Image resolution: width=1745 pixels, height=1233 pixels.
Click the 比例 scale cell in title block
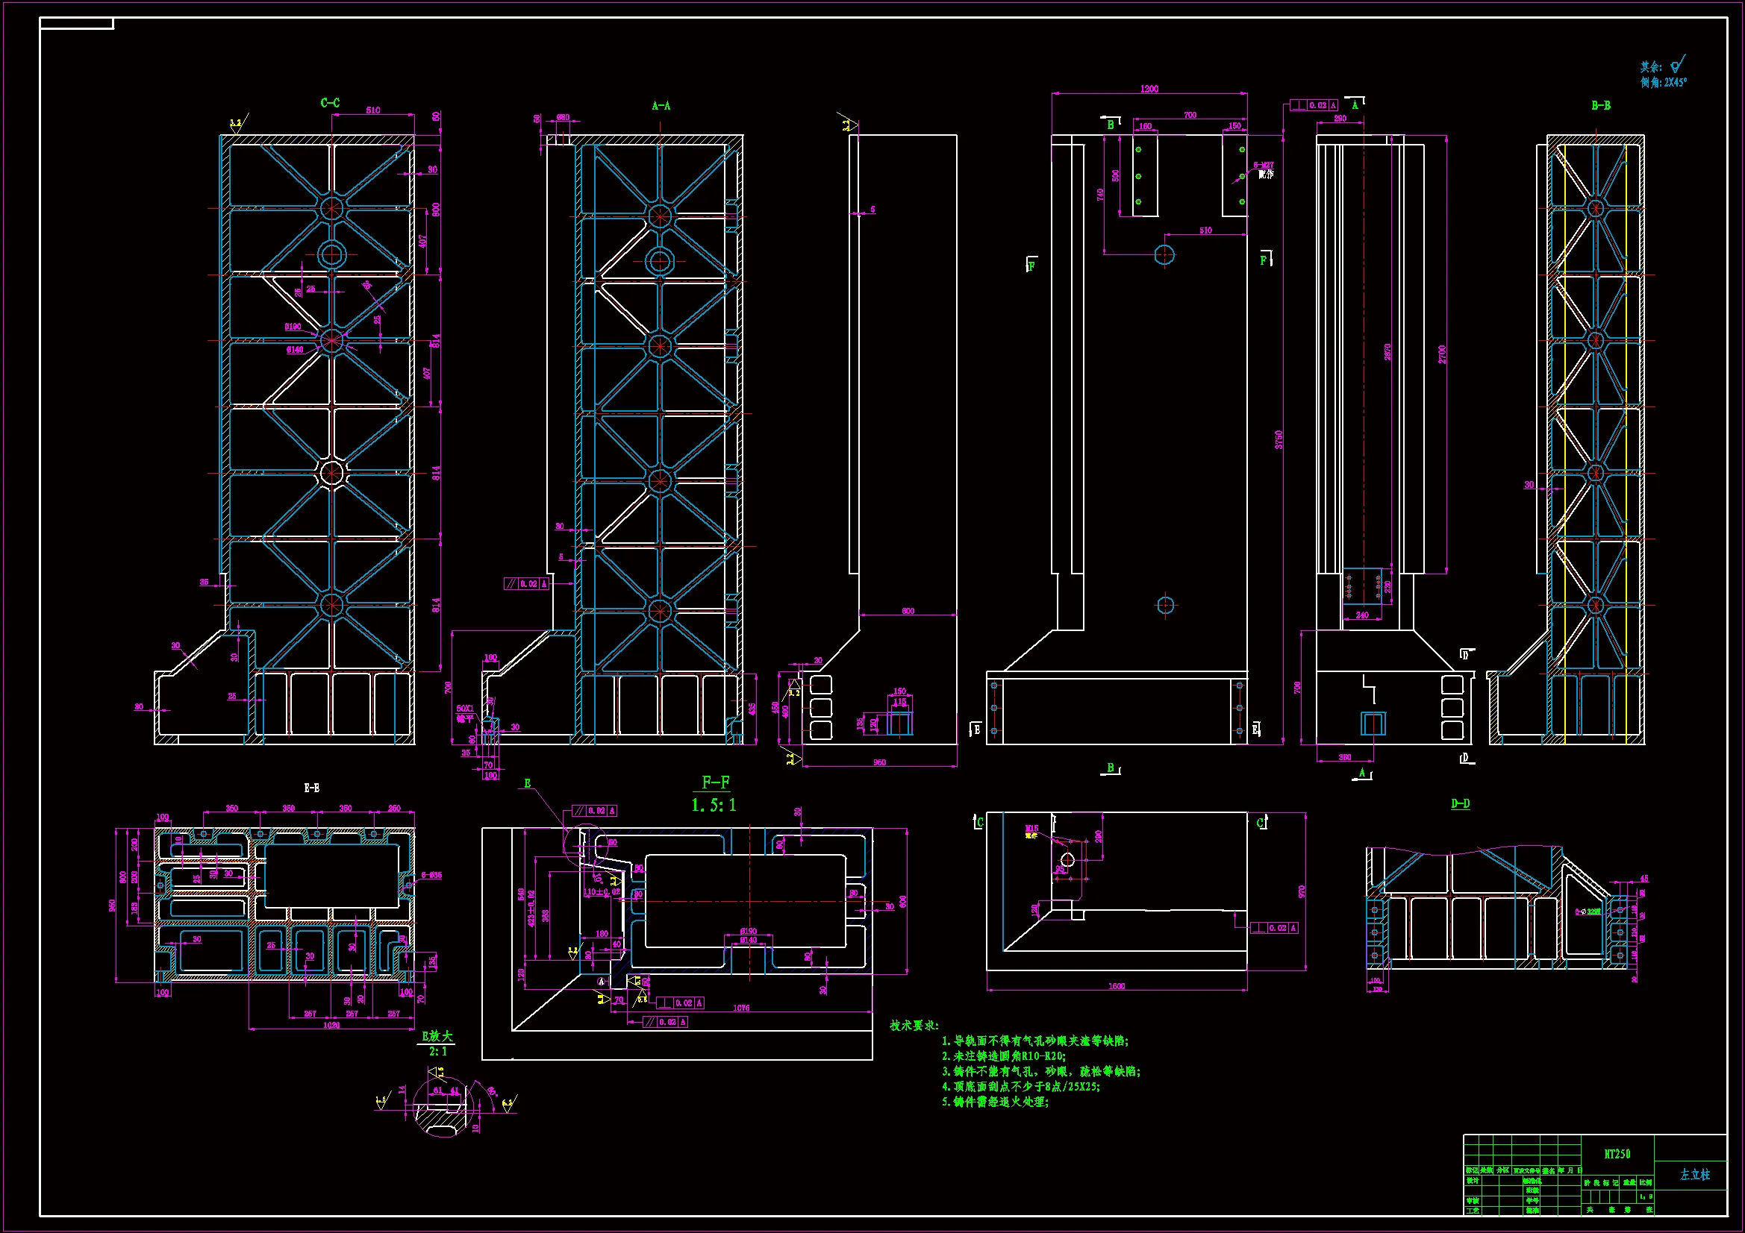pos(1646,1182)
